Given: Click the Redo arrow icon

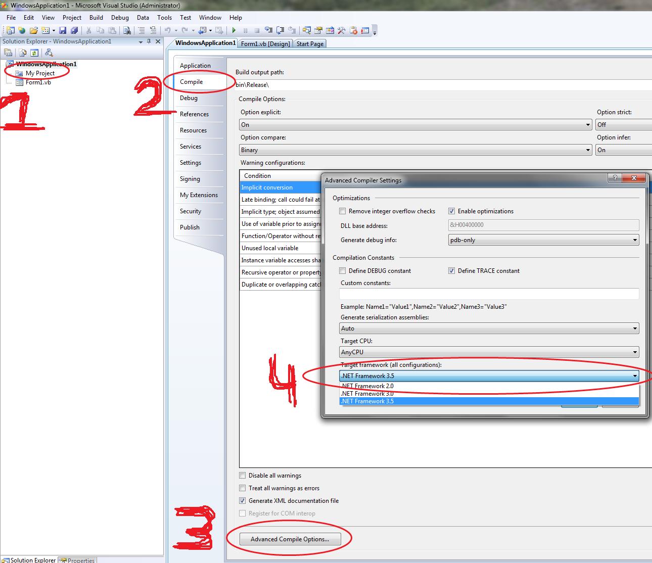Looking at the screenshot, I should click(185, 30).
